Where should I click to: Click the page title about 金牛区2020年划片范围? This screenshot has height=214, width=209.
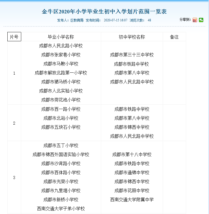(104, 11)
